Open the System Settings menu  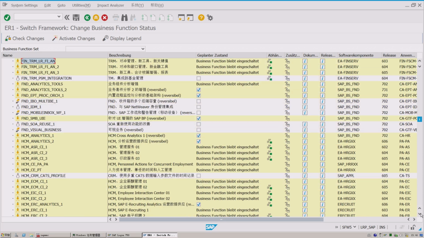pos(24,5)
